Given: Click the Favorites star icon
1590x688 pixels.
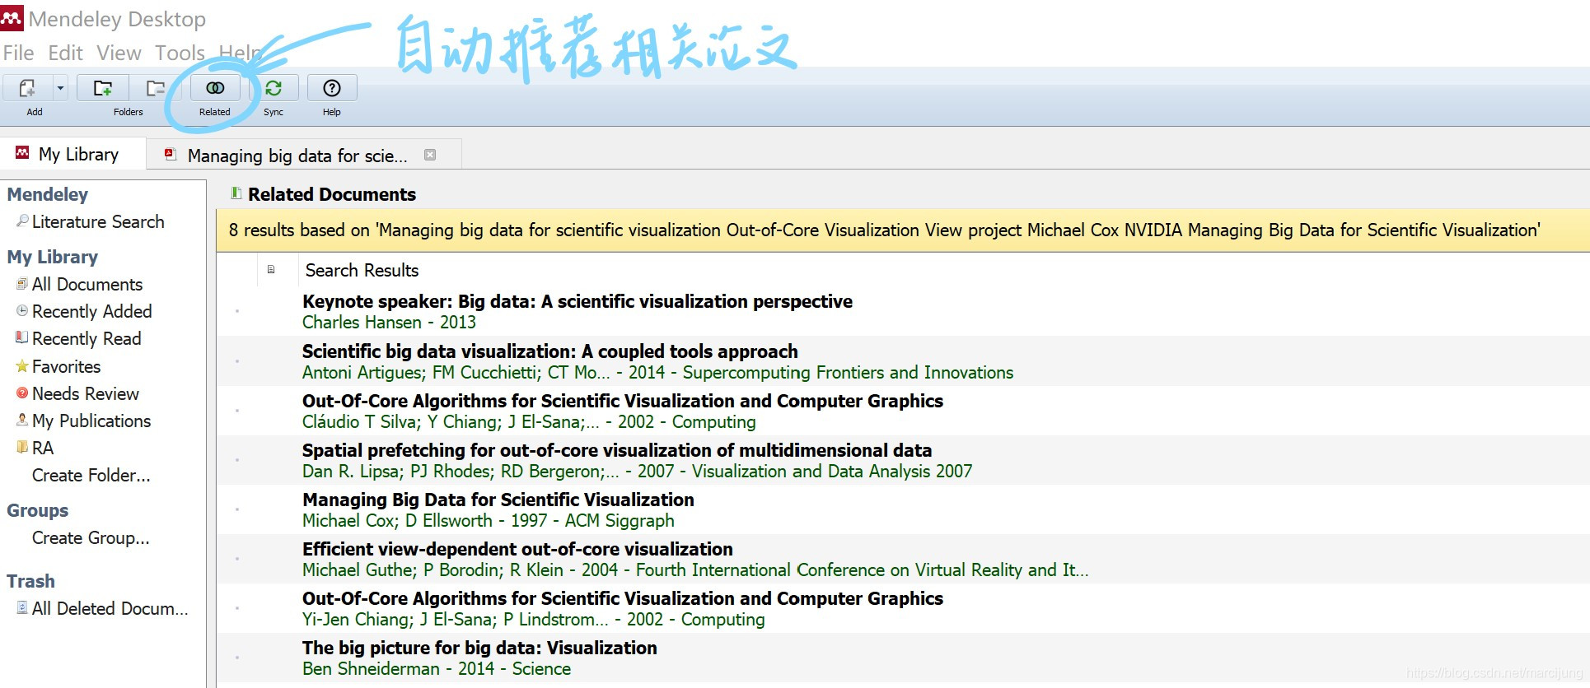Looking at the screenshot, I should tap(22, 365).
